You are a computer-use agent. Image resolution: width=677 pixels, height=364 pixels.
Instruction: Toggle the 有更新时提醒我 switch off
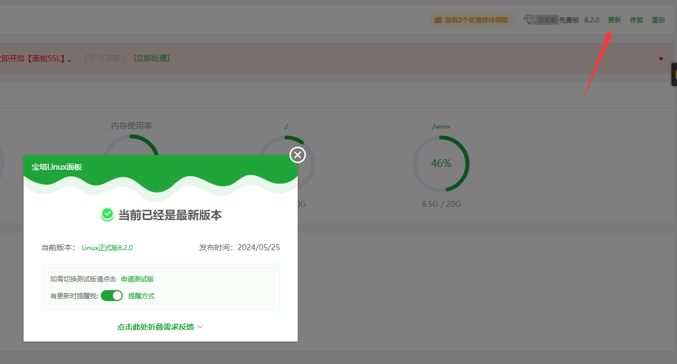[x=112, y=296]
